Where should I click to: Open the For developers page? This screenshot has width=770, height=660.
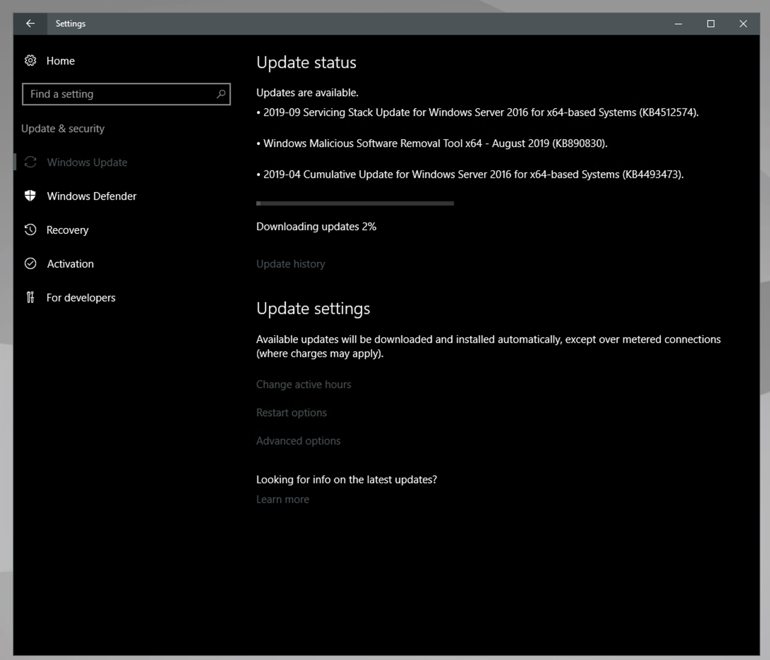(81, 298)
